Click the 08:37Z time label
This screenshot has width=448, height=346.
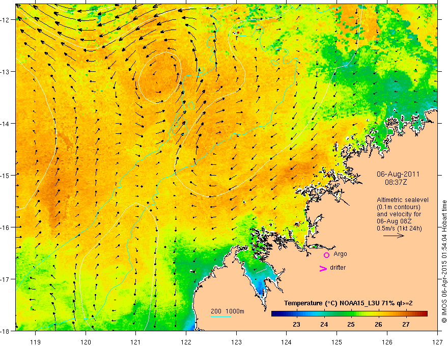(x=396, y=182)
